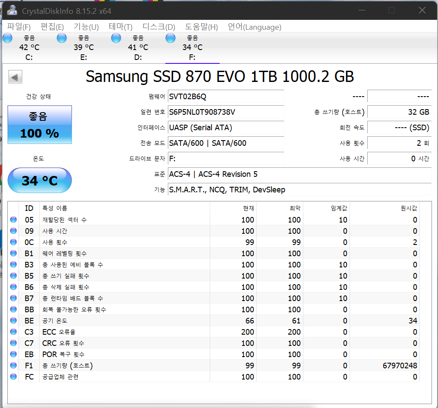The image size is (438, 408).
Task: Click the back arrow disk navigation button
Action: click(15, 78)
